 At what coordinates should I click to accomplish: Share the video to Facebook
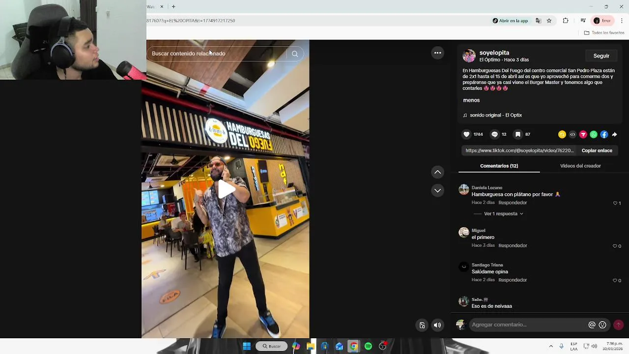click(x=604, y=134)
